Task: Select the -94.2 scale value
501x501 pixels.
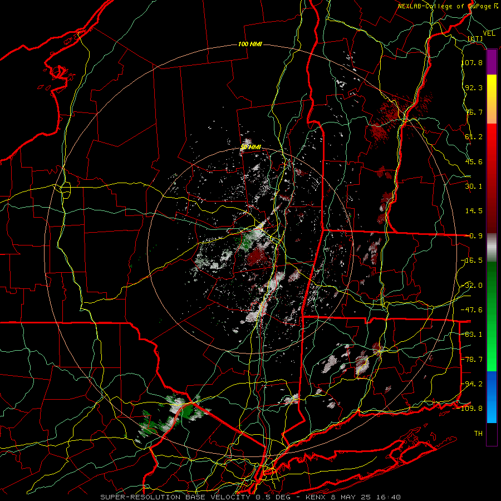Action: (x=471, y=384)
